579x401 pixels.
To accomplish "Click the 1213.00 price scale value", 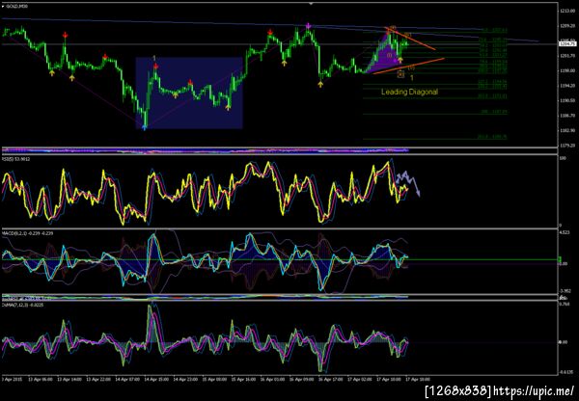I will (568, 11).
